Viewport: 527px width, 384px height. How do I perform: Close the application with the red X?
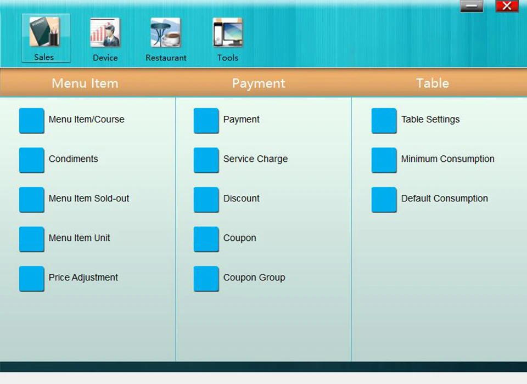507,6
